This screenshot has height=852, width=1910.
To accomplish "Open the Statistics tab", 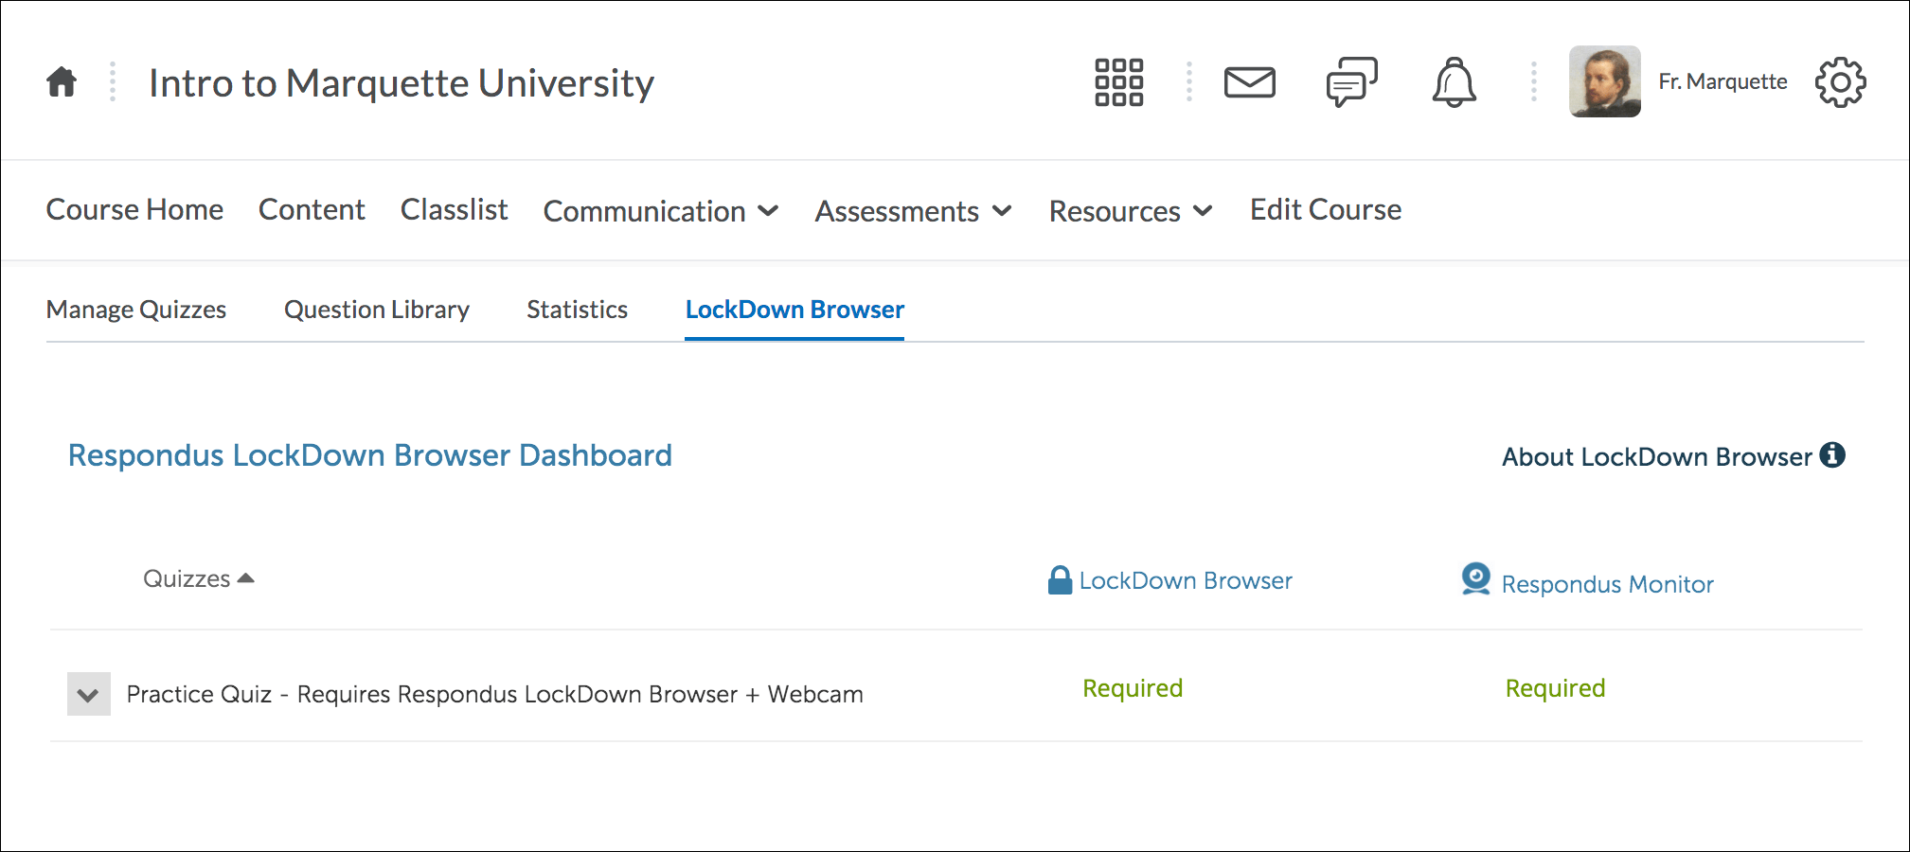I will tap(577, 310).
